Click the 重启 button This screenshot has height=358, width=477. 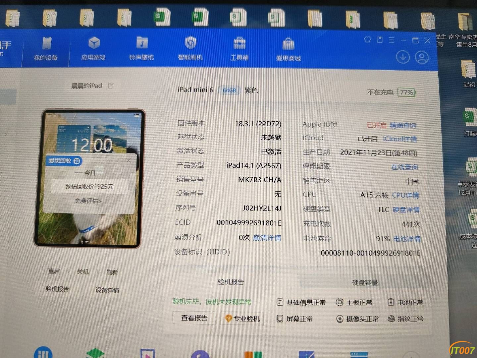pos(54,271)
